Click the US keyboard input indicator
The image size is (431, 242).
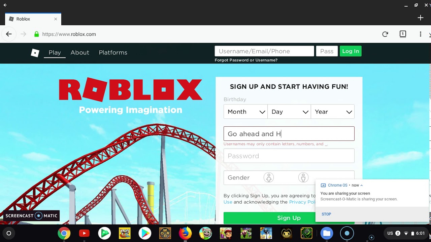pyautogui.click(x=390, y=233)
